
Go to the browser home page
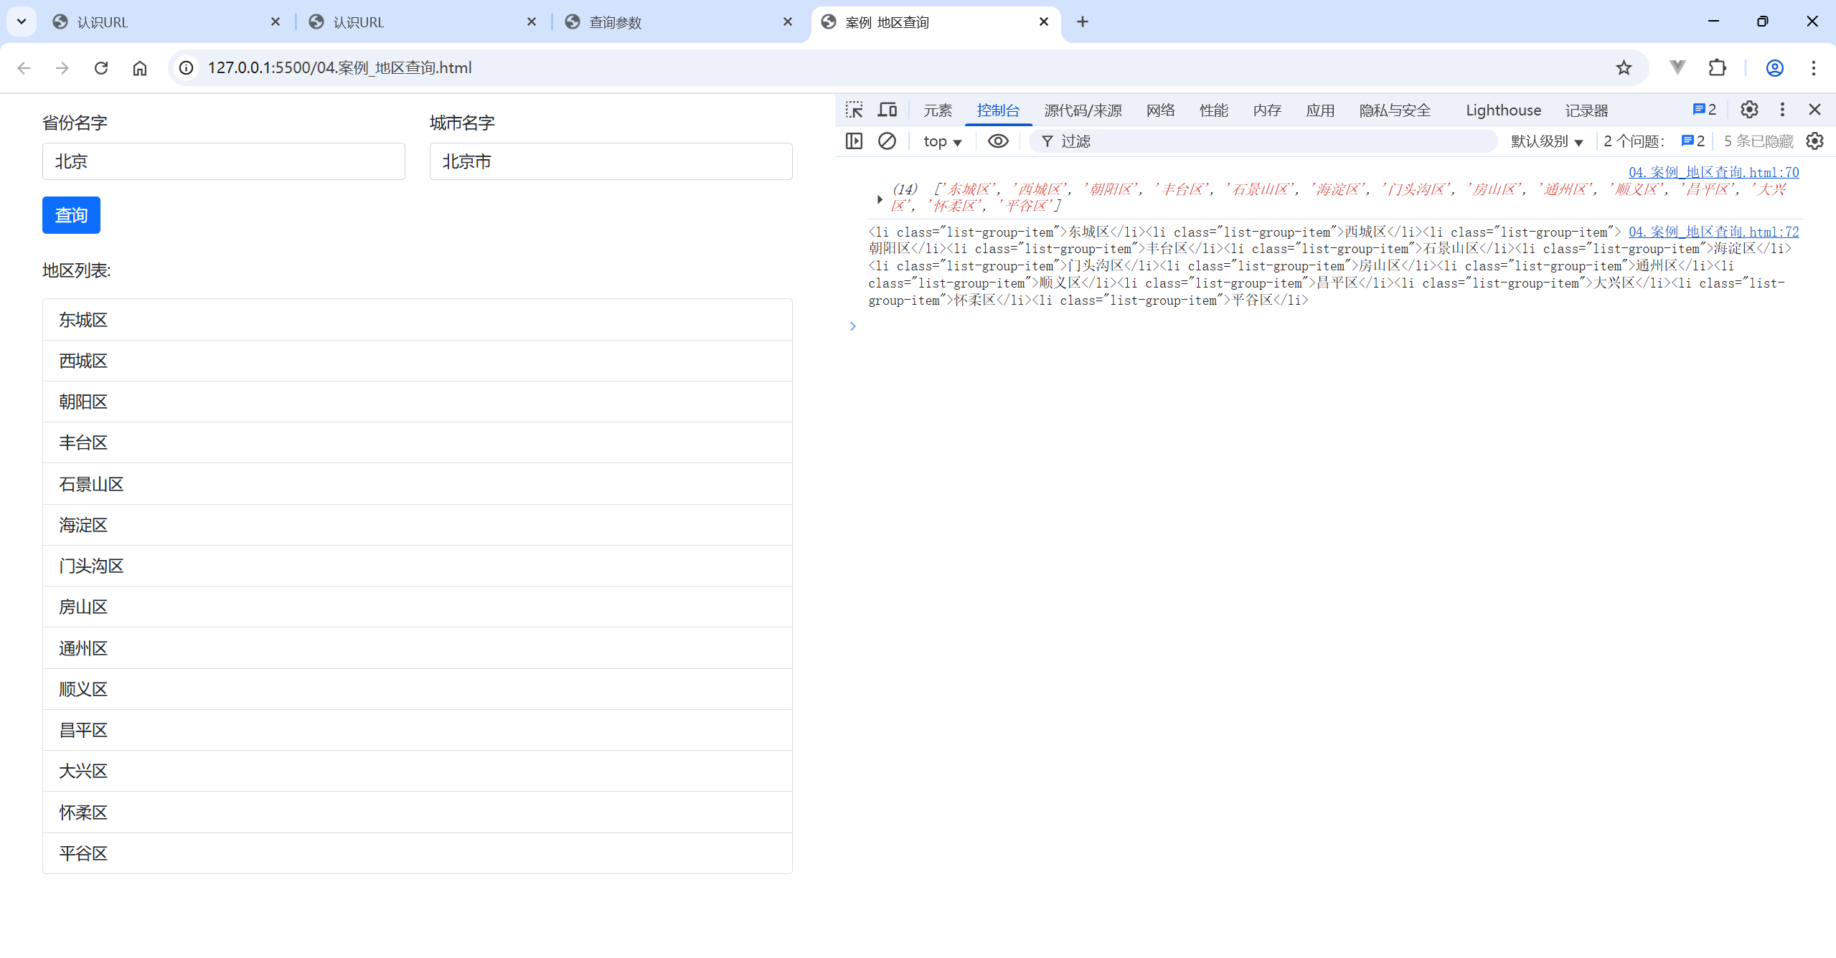[140, 68]
